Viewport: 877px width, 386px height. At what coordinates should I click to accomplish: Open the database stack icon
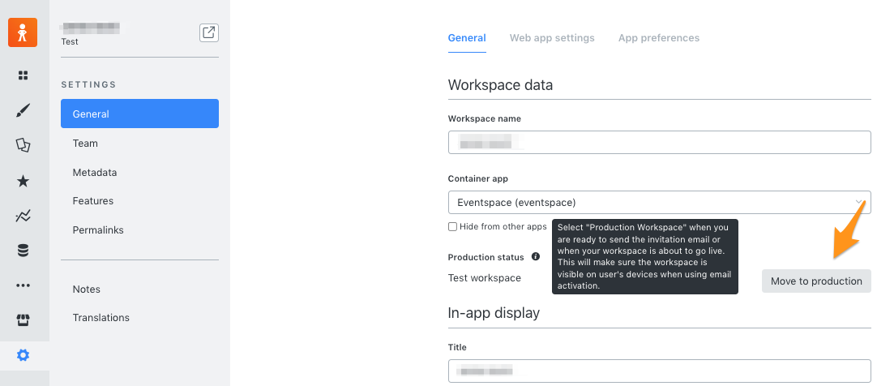(23, 251)
